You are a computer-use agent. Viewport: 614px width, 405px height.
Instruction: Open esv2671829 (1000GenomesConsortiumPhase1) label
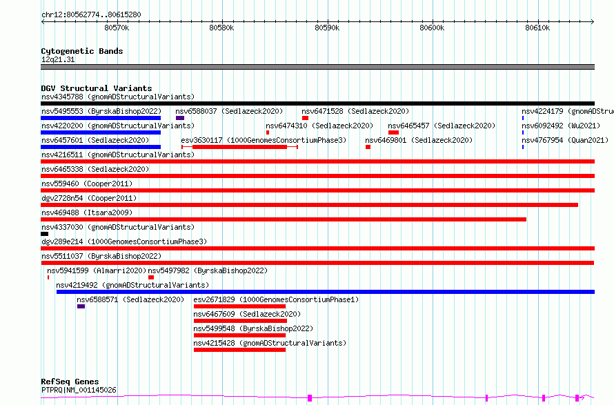(x=276, y=299)
